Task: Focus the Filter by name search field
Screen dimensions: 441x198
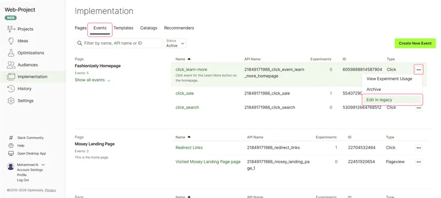Action: tap(119, 43)
